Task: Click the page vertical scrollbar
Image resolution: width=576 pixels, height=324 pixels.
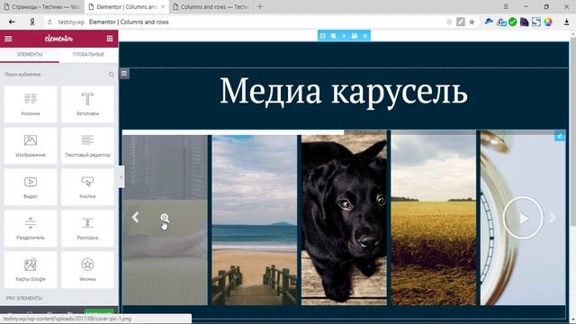Action: 573,176
